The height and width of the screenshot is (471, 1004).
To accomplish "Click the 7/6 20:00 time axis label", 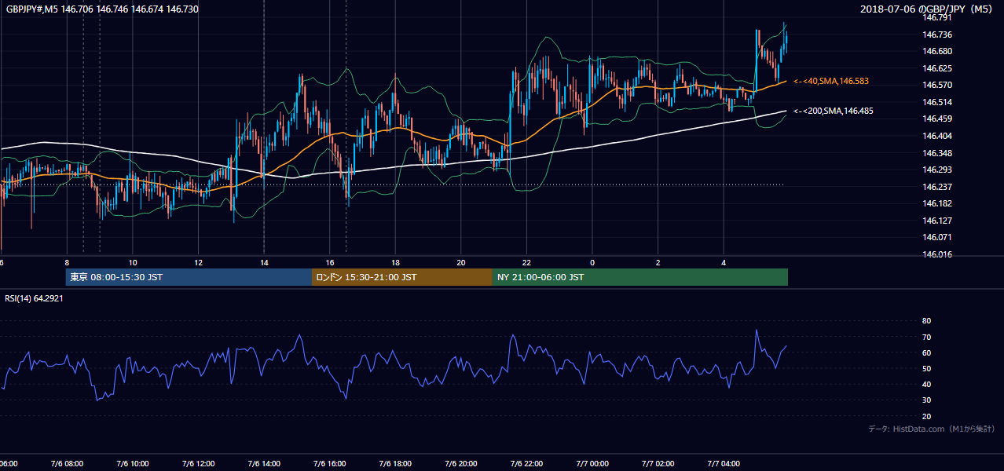I will coord(460,463).
